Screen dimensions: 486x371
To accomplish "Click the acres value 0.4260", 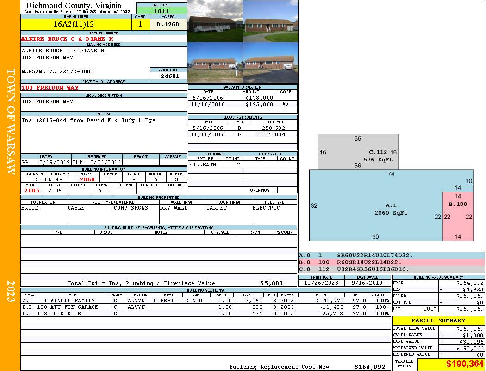I will (x=168, y=25).
